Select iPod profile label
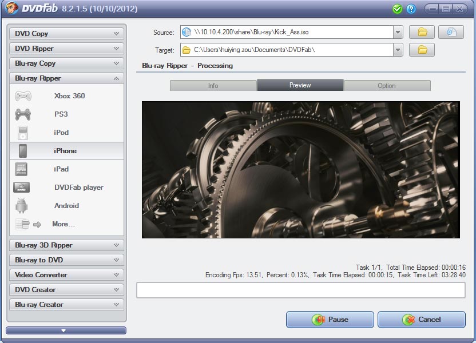This screenshot has height=343, width=476. click(x=61, y=133)
